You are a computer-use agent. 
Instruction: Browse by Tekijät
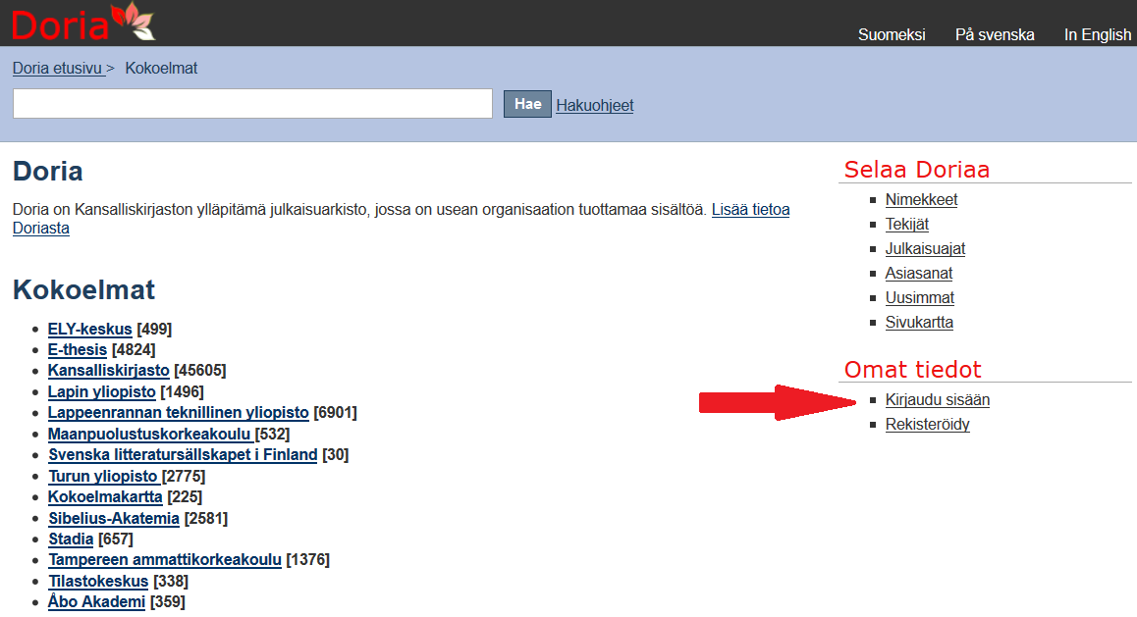pyautogui.click(x=906, y=224)
